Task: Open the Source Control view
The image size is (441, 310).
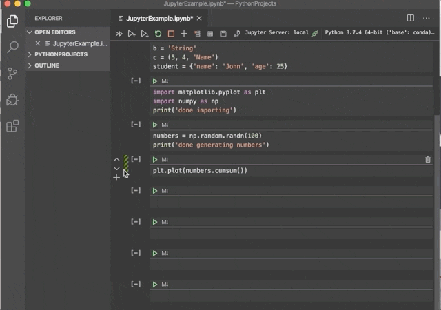Action: click(x=12, y=73)
